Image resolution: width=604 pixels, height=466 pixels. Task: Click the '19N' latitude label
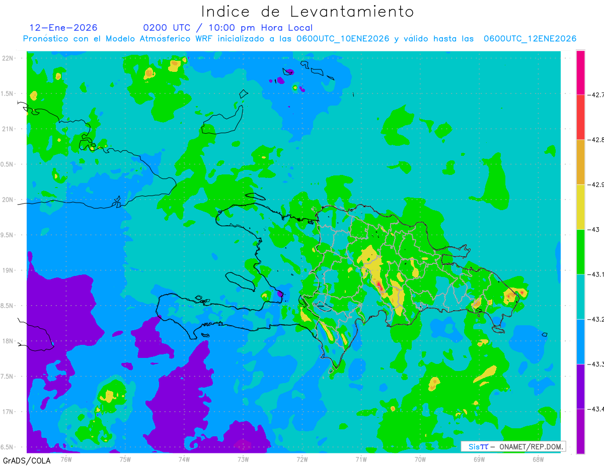[x=8, y=270]
